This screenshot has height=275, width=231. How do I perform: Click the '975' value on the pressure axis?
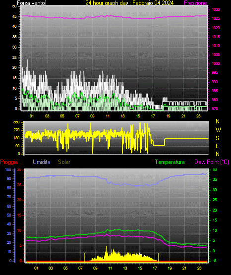click(x=215, y=109)
